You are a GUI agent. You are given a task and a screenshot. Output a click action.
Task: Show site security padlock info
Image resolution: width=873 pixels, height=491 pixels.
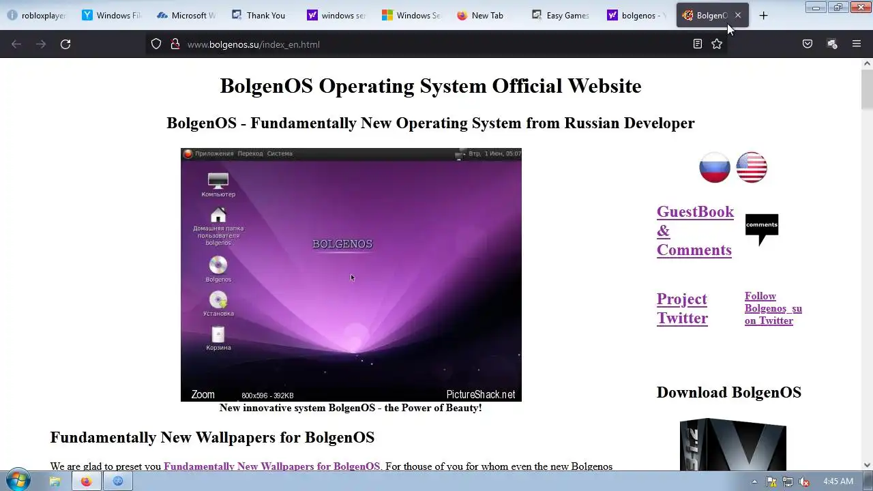tap(175, 44)
